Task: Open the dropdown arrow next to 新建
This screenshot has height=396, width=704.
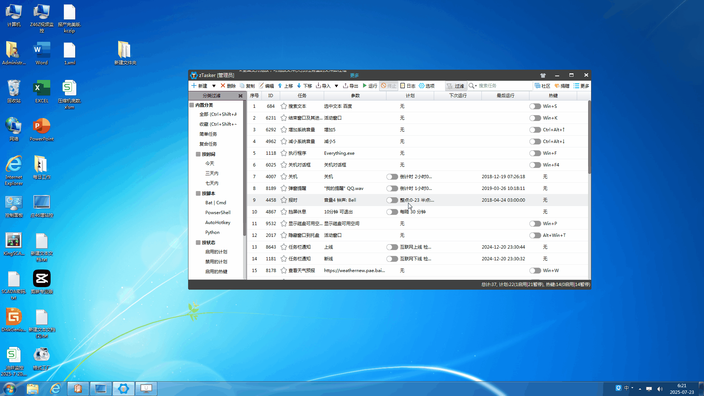Action: (x=214, y=86)
